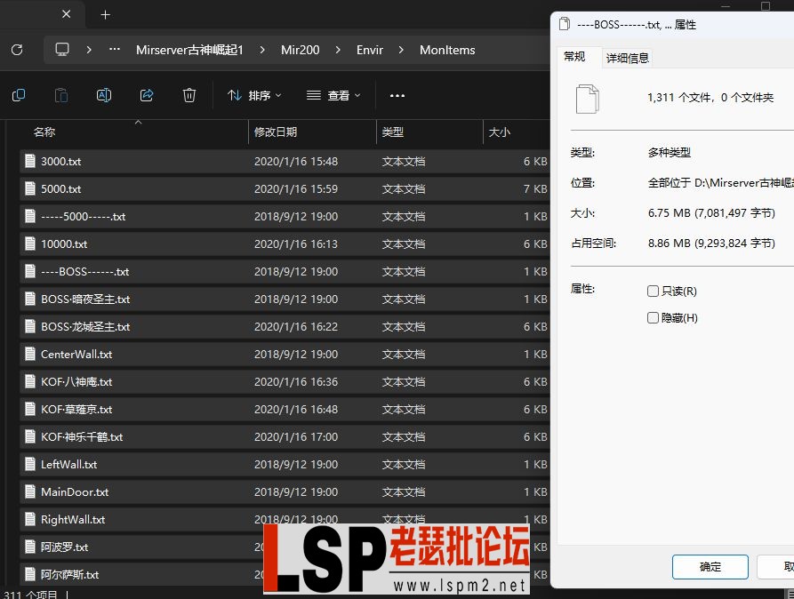The height and width of the screenshot is (599, 794).
Task: Open a new Explorer tab with plus
Action: click(x=105, y=15)
